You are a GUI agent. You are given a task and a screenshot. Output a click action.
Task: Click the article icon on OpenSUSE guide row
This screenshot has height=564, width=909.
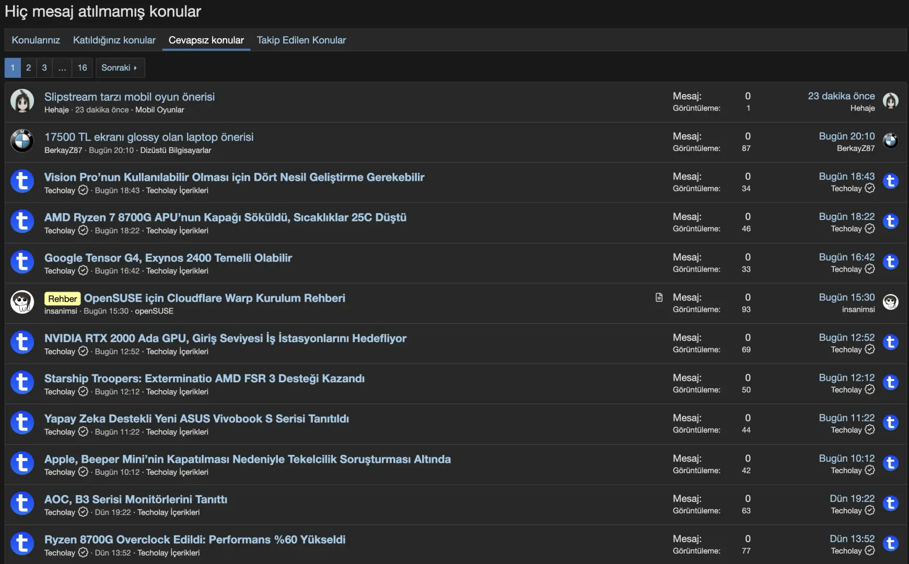(659, 297)
